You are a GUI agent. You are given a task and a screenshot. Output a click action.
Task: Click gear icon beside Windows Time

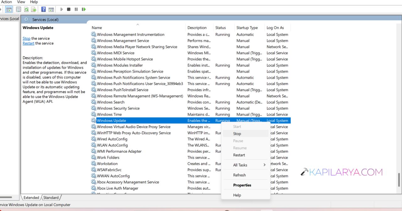point(94,114)
